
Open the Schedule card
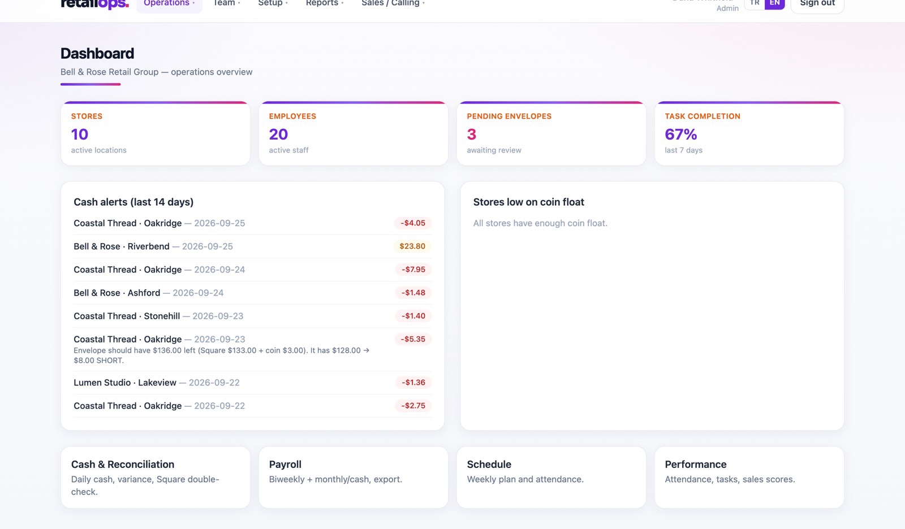pos(551,478)
